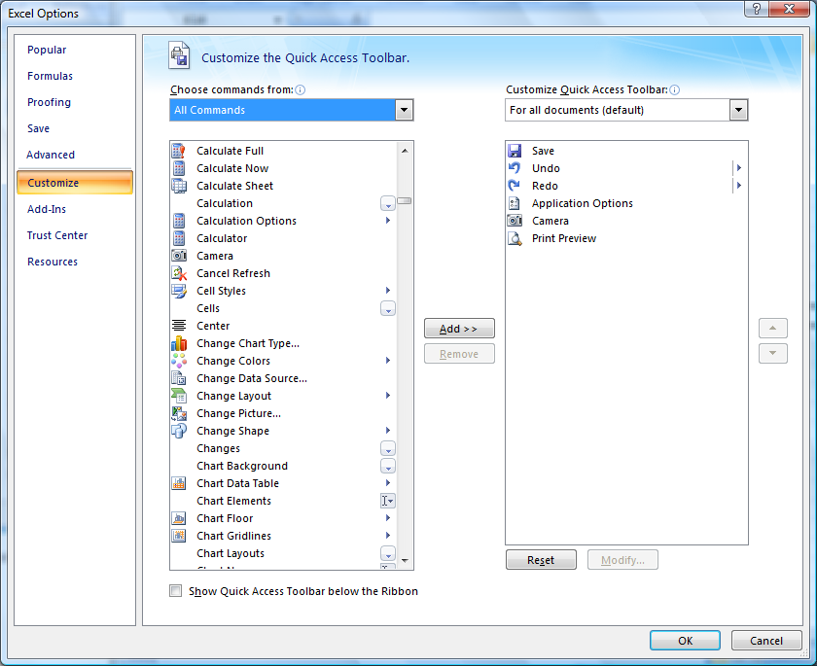817x666 pixels.
Task: Click the Redo arrow icon
Action: pos(515,186)
